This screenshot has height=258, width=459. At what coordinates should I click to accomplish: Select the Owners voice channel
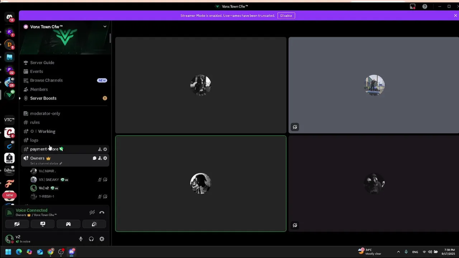coord(65,160)
